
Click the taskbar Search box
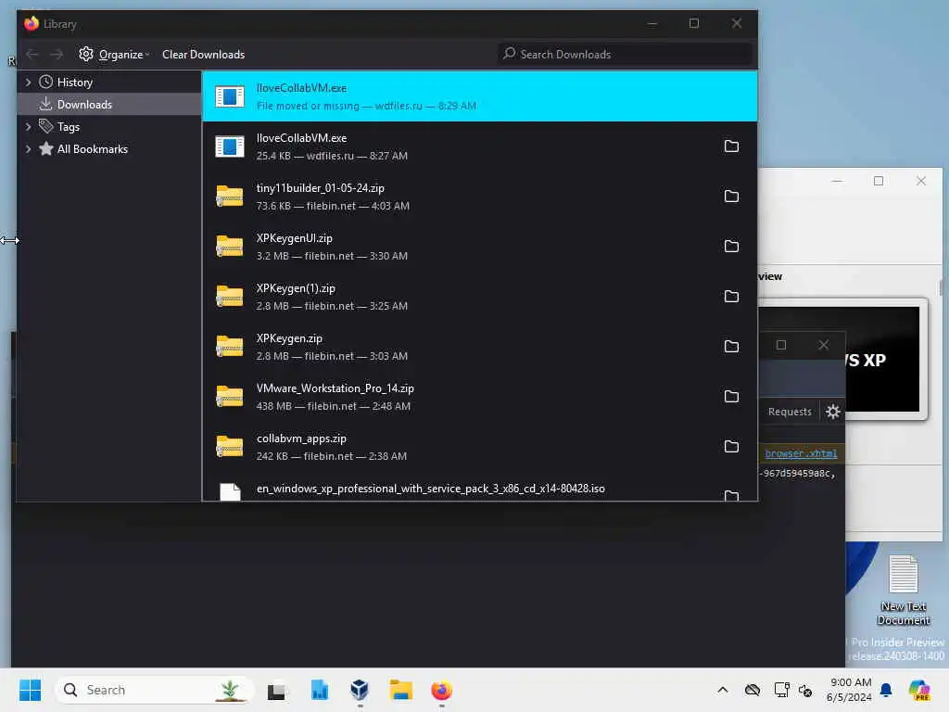click(x=155, y=690)
